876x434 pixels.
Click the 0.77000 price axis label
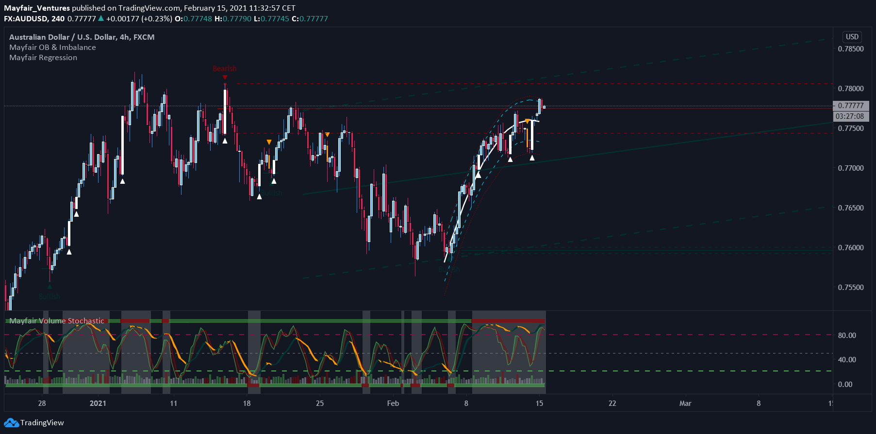coord(851,168)
